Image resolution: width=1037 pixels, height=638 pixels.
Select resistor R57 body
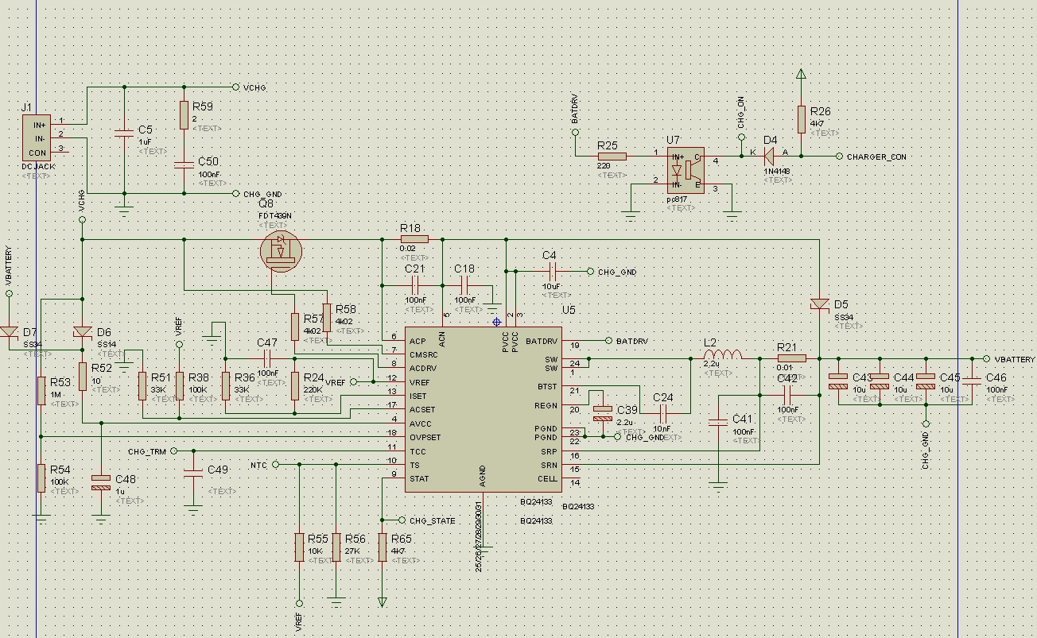point(295,327)
